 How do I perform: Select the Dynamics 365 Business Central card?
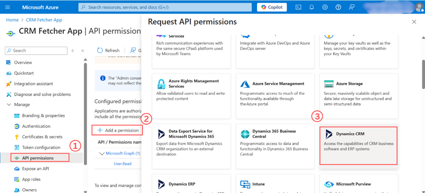pyautogui.click(x=275, y=146)
